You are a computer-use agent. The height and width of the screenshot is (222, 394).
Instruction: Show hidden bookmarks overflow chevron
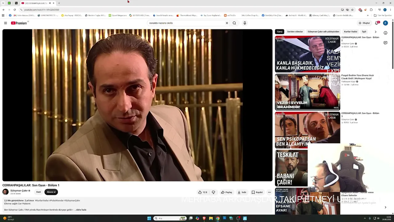pyautogui.click(x=368, y=15)
